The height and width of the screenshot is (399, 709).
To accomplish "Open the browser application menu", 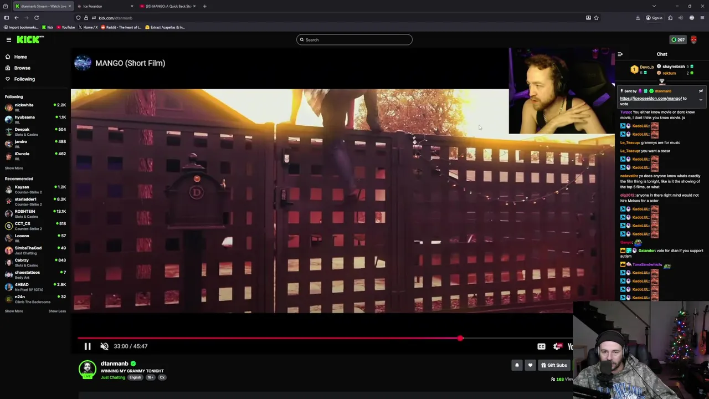I will pos(702,18).
